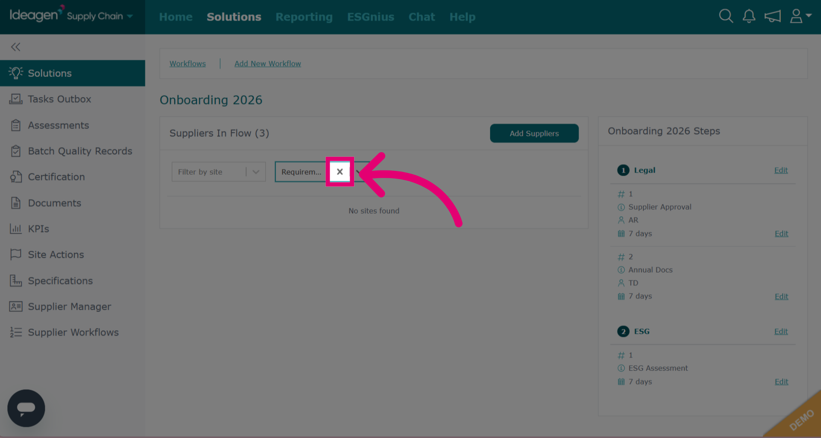
Task: Follow the Workflows breadcrumb link
Action: tap(187, 64)
